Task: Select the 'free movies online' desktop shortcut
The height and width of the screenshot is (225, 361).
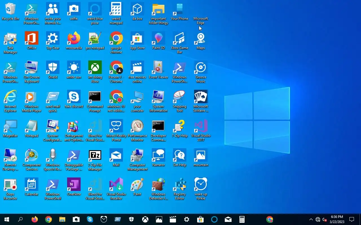Action: click(x=137, y=72)
